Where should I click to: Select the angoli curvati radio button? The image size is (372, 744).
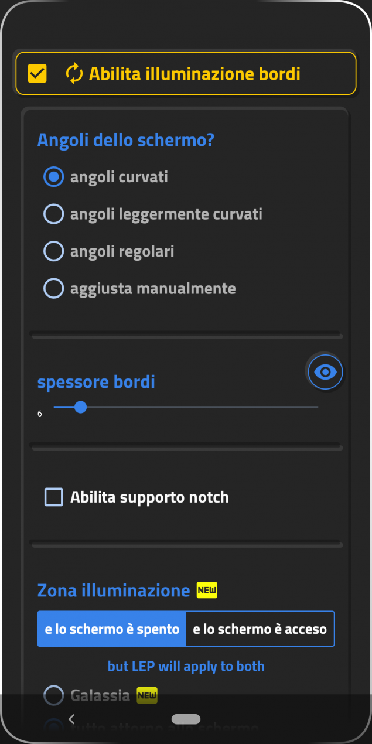pos(54,176)
